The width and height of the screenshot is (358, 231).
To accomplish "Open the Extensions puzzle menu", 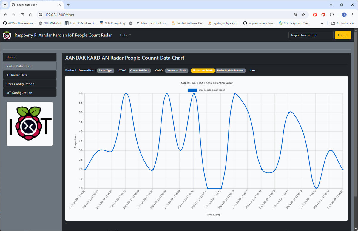I will [x=332, y=15].
